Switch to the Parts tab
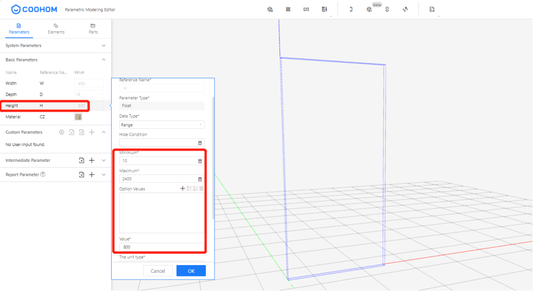The height and width of the screenshot is (291, 533). 93,28
